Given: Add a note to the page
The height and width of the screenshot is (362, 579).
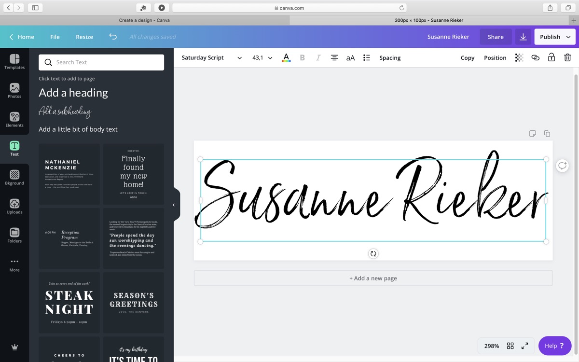Looking at the screenshot, I should pyautogui.click(x=533, y=134).
